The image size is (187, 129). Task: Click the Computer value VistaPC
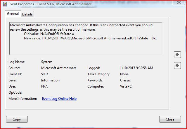click(126, 86)
